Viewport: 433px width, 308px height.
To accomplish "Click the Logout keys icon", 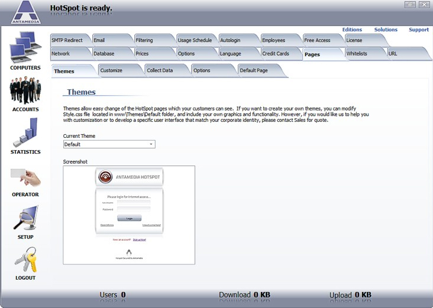I will pyautogui.click(x=25, y=260).
